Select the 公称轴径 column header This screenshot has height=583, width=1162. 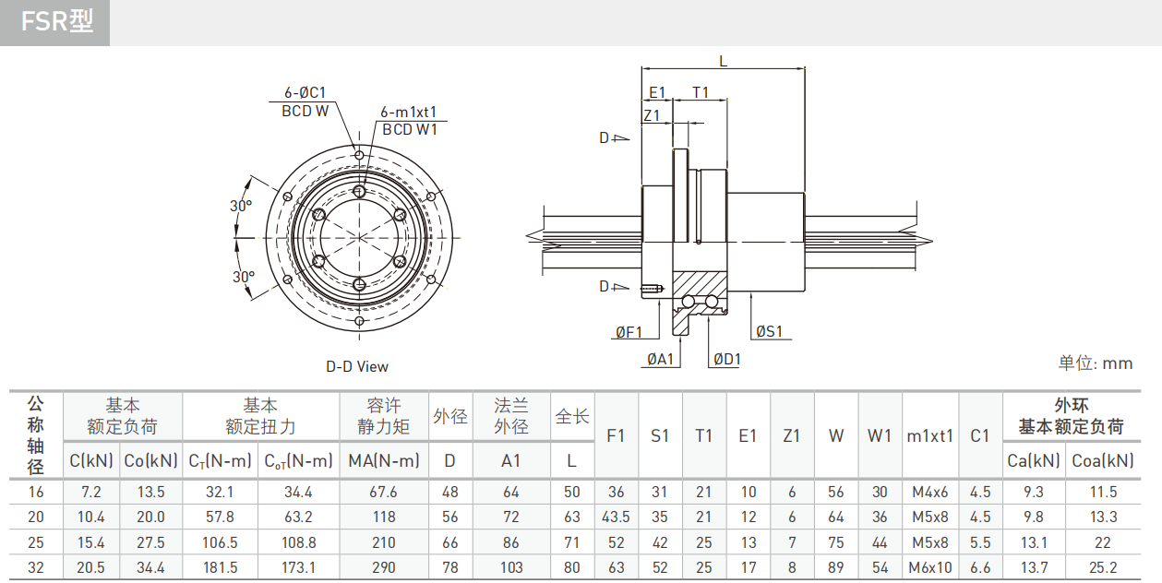pyautogui.click(x=35, y=434)
